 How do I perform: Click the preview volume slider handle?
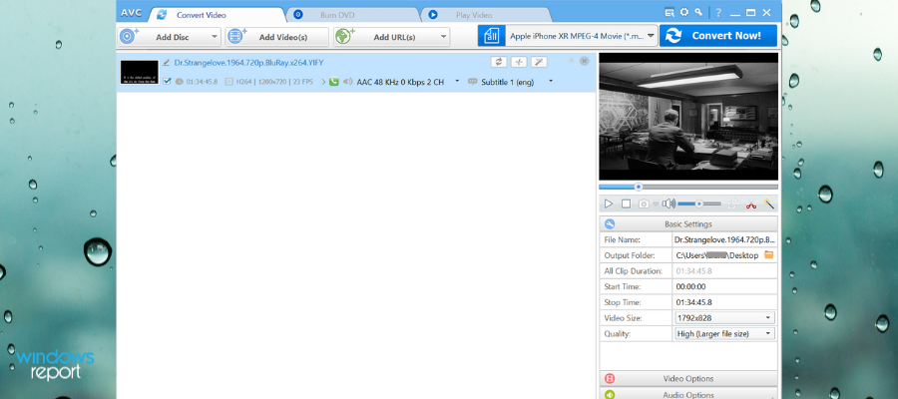pyautogui.click(x=699, y=203)
